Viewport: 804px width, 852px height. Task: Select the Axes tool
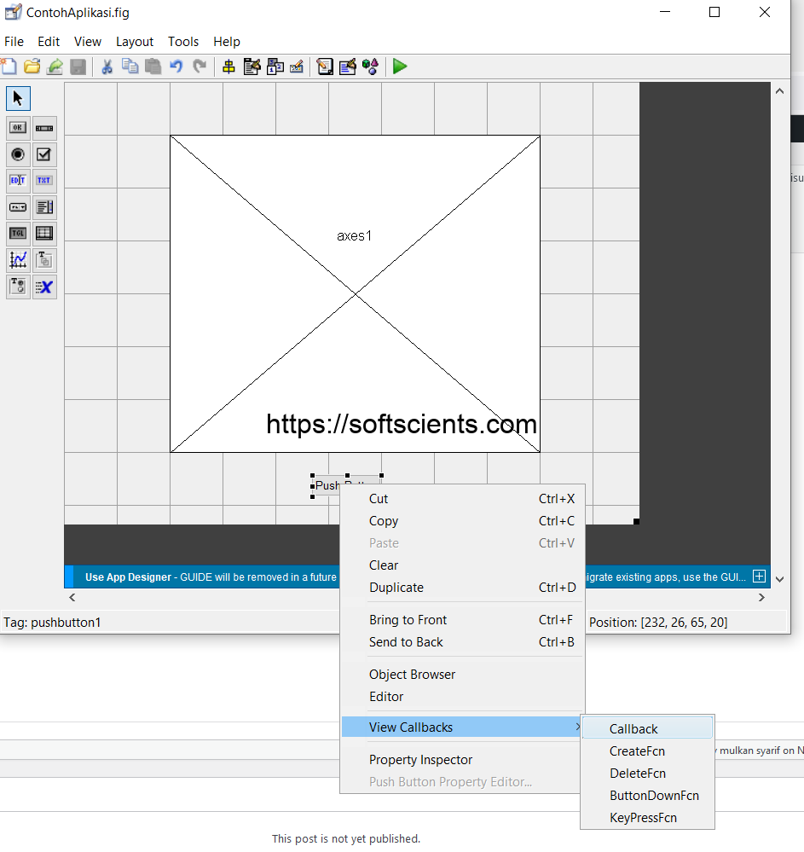[17, 259]
